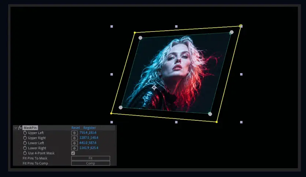Click the bottom-right layer bounding box handle
The image size is (306, 177).
point(241,122)
